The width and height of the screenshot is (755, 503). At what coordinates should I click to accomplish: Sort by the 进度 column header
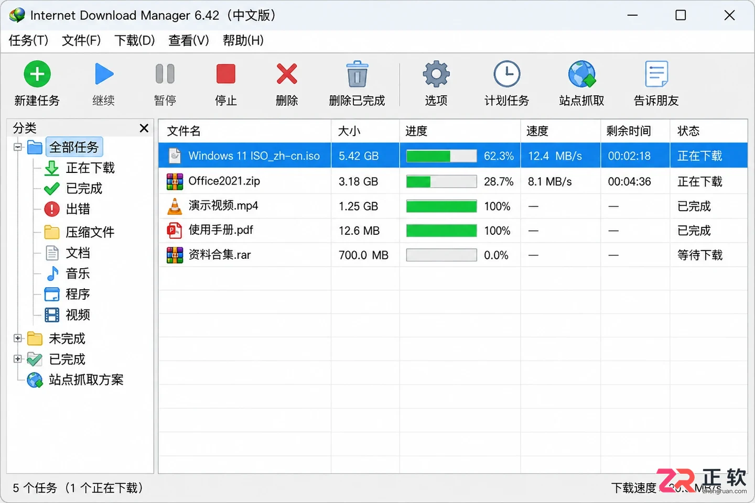(460, 131)
